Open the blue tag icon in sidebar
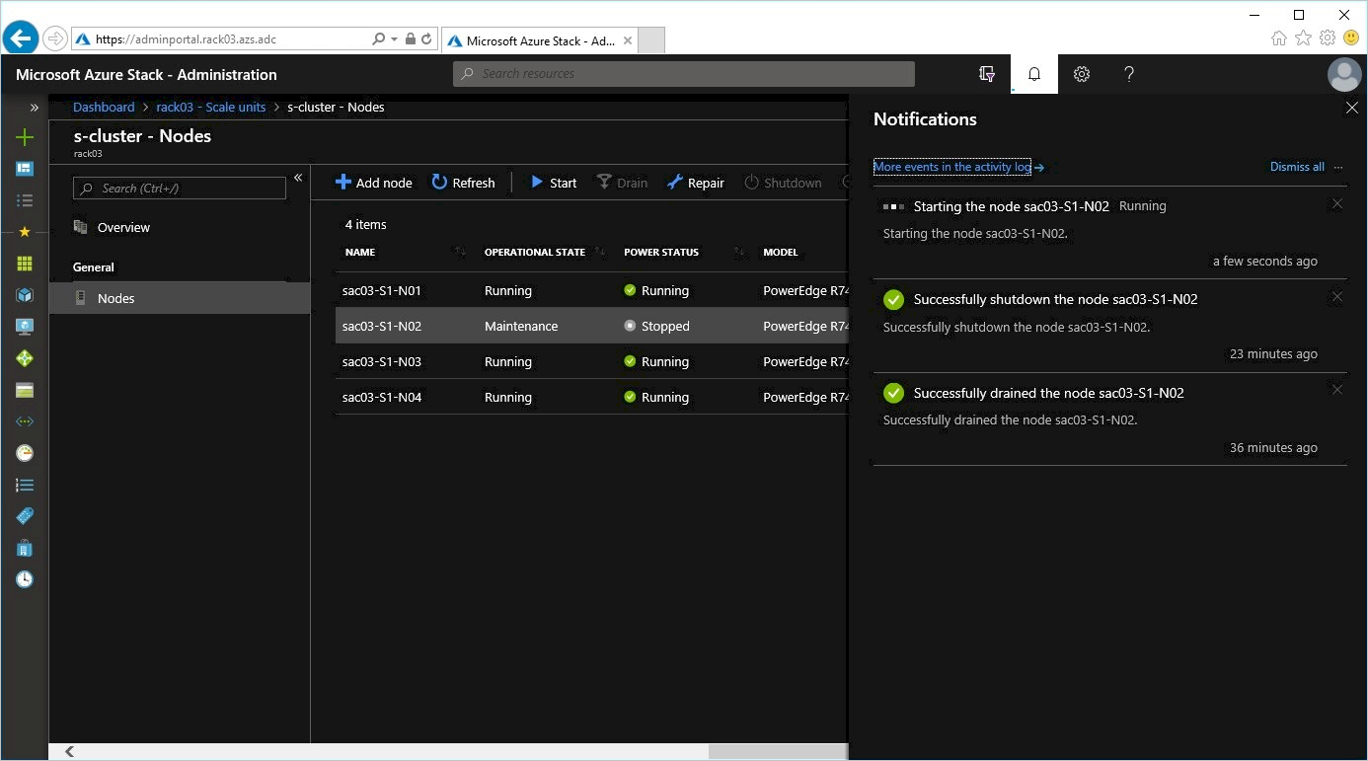This screenshot has width=1368, height=761. pos(25,516)
